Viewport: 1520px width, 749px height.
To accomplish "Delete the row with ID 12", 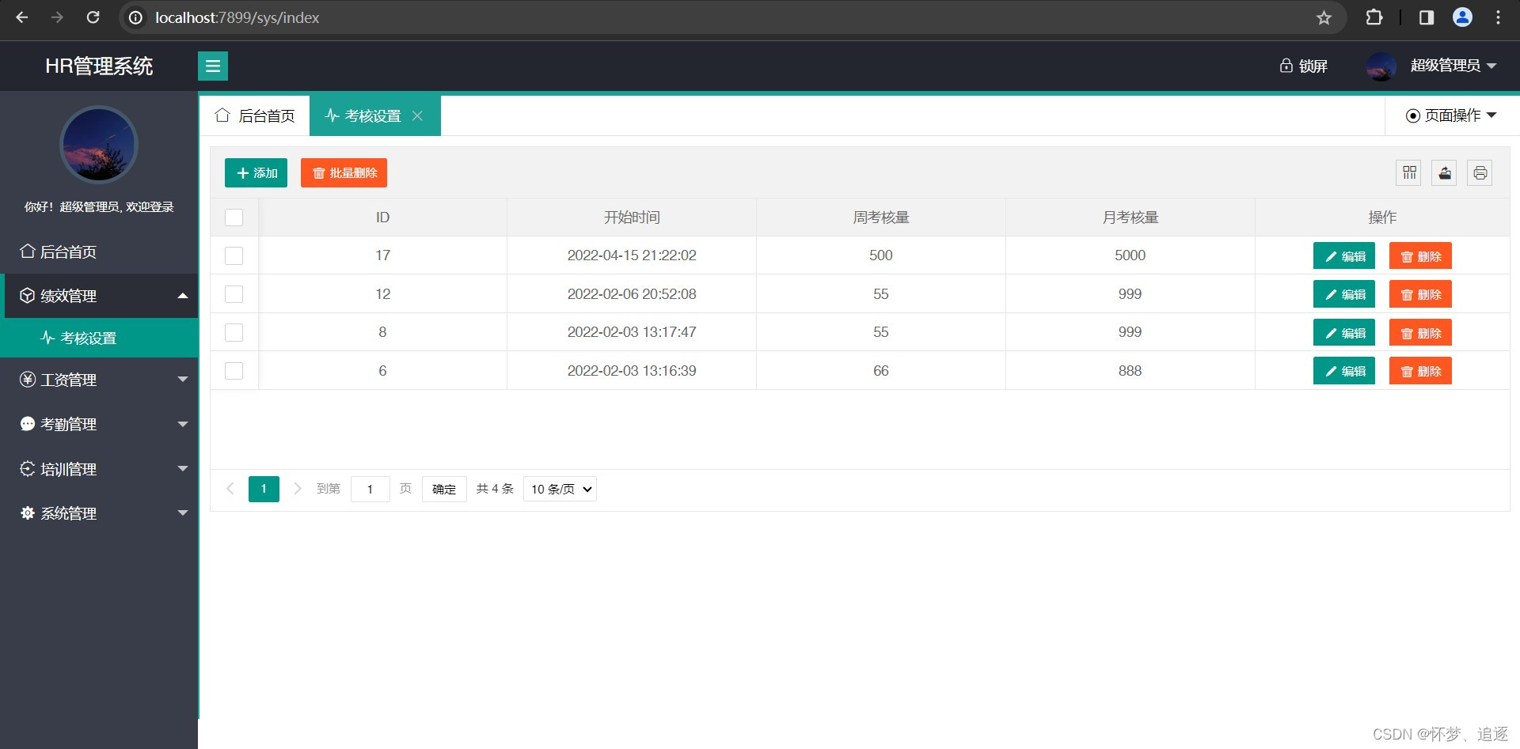I will click(x=1420, y=294).
